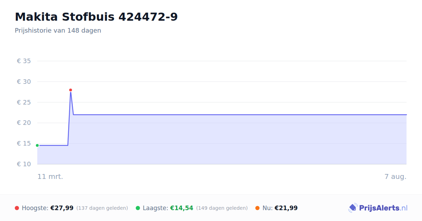Select the green Laagste legend dot

coord(138,208)
